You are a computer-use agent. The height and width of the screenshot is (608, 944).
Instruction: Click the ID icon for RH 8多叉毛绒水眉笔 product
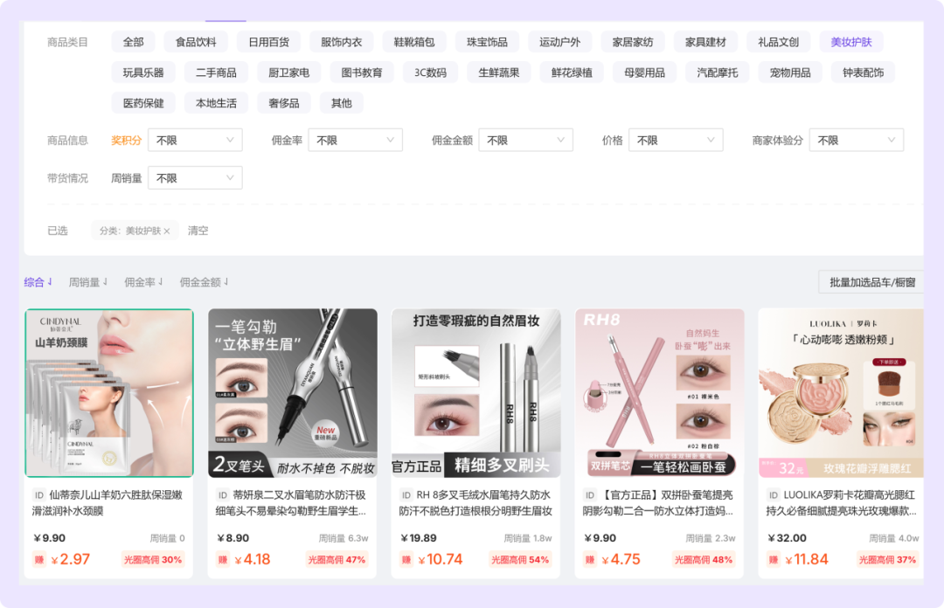406,494
